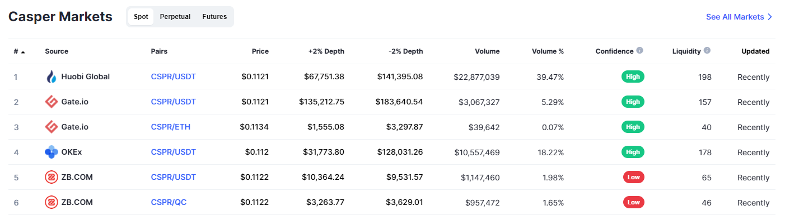The image size is (785, 215).
Task: Click the Casper Markets heading
Action: 60,17
